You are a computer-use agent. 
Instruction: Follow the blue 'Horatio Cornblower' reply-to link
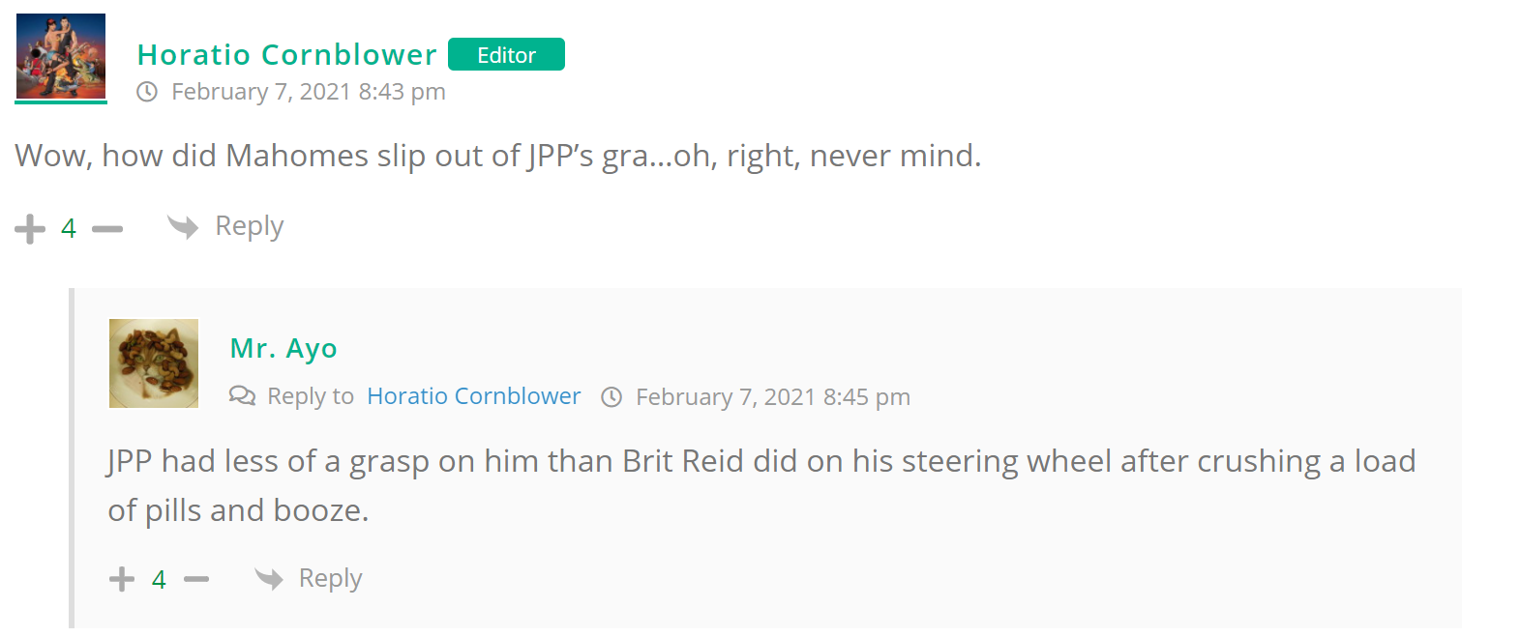point(473,396)
